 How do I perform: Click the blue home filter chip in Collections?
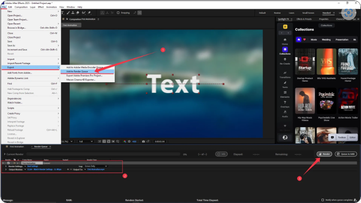click(x=299, y=39)
